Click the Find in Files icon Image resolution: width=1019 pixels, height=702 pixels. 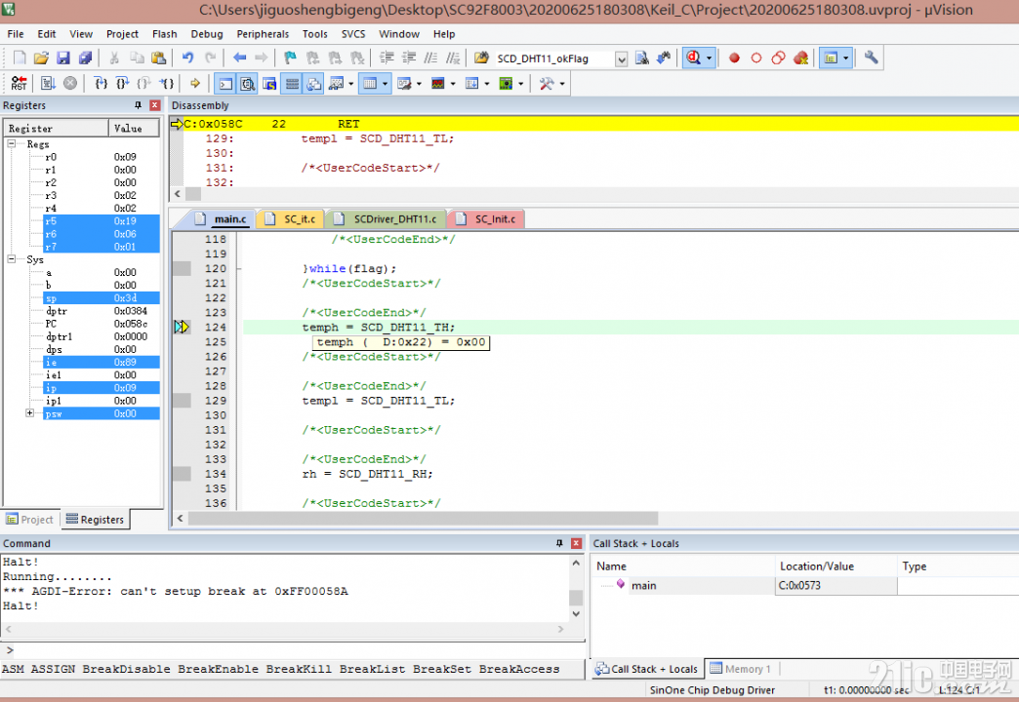481,58
